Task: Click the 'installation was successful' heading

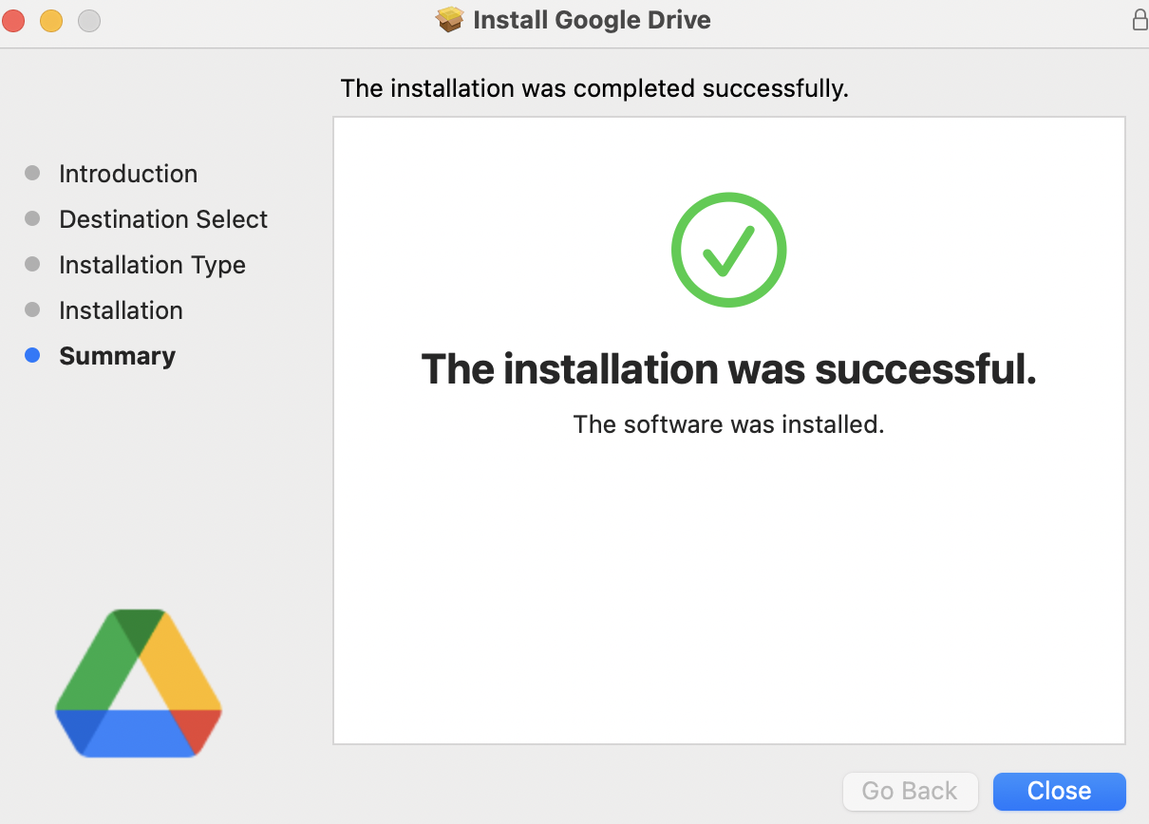Action: pyautogui.click(x=728, y=368)
